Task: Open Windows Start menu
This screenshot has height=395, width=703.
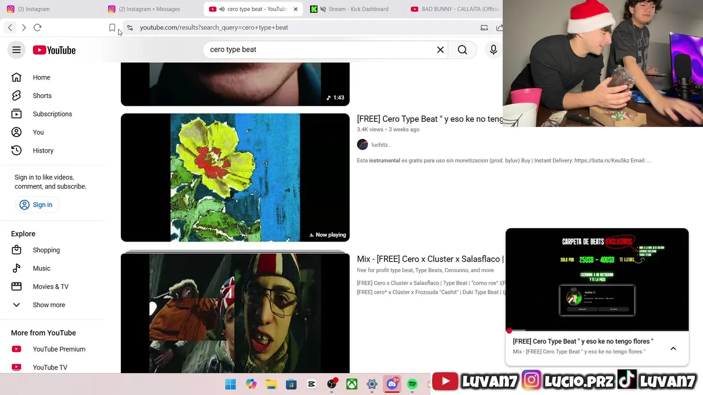Action: click(x=231, y=385)
